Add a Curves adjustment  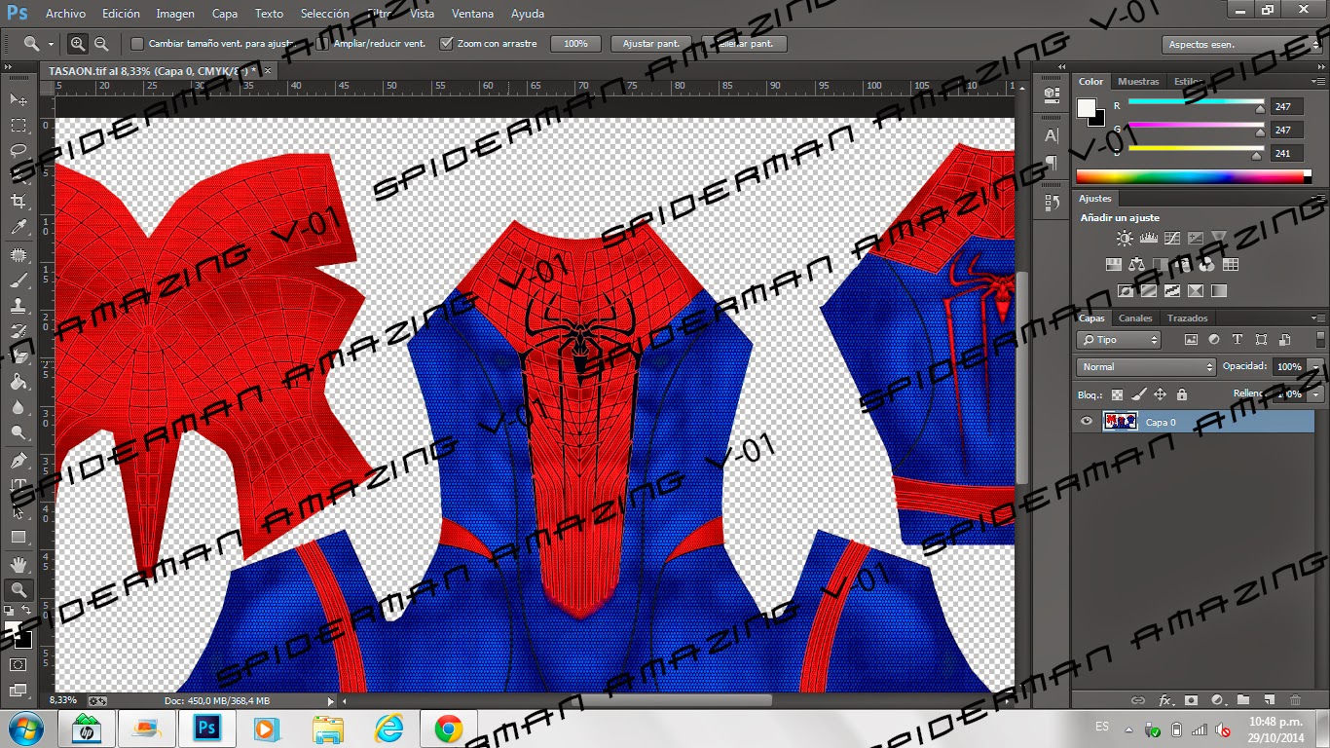(1171, 238)
